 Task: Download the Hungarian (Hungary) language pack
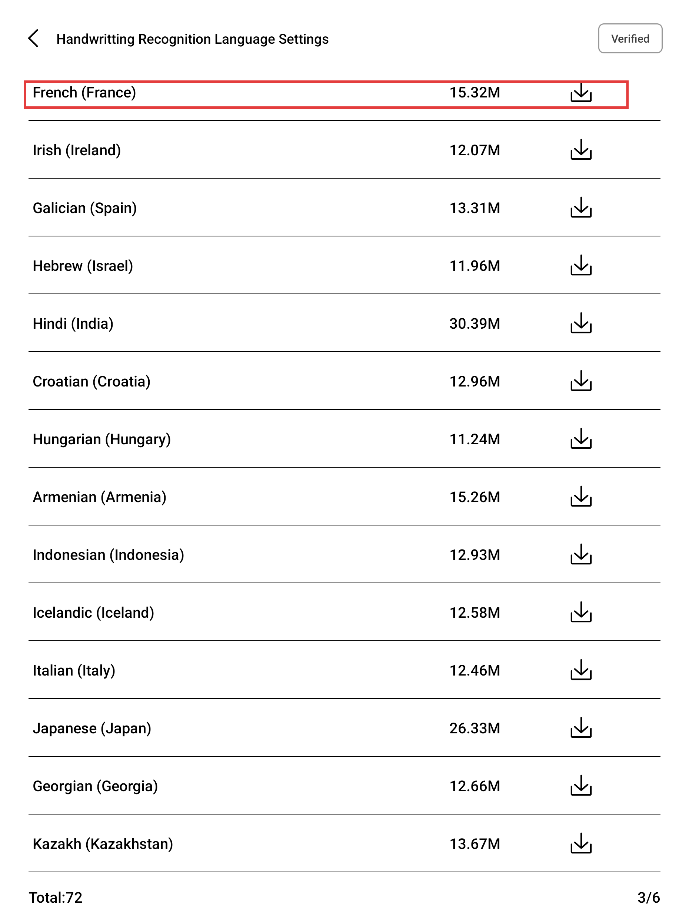coord(580,439)
